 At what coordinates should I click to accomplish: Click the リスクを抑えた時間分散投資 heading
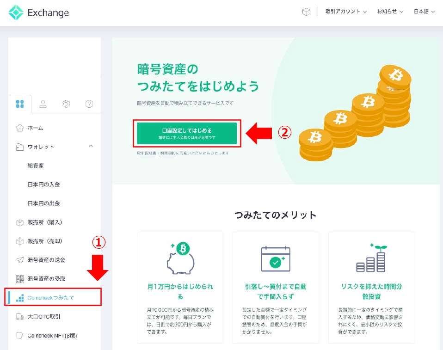click(x=371, y=292)
